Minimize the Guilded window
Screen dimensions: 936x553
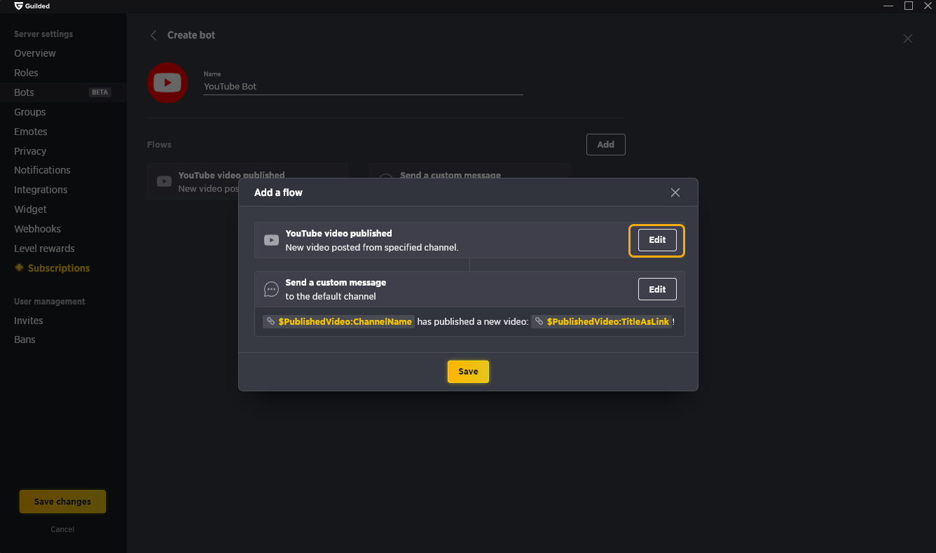pos(888,6)
